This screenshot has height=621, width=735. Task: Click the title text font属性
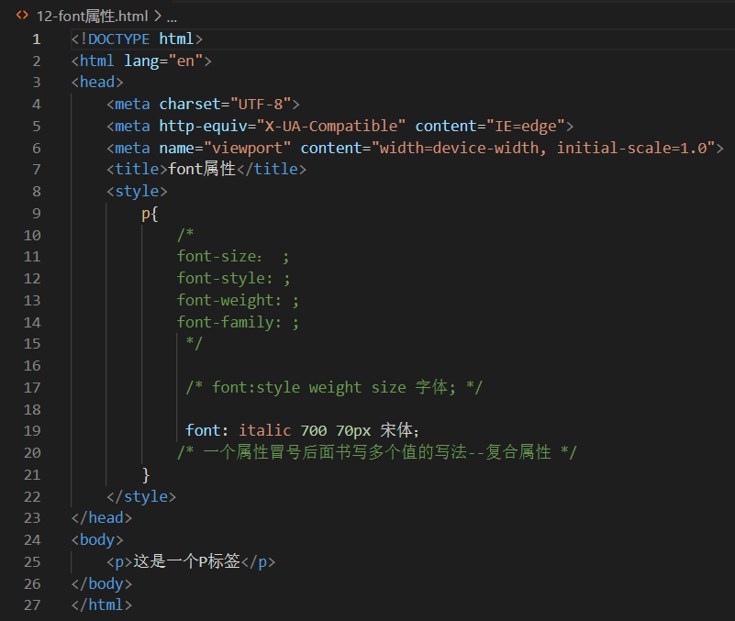click(x=202, y=169)
